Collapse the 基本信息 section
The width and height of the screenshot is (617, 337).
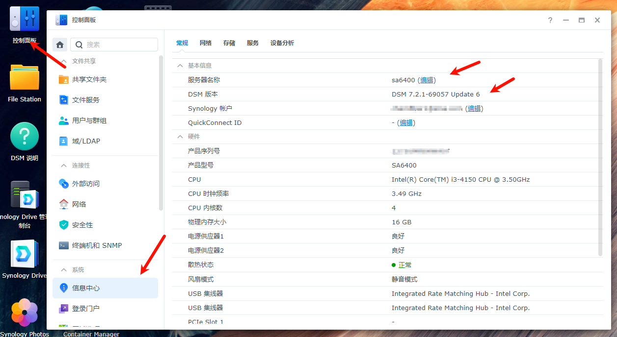[180, 66]
